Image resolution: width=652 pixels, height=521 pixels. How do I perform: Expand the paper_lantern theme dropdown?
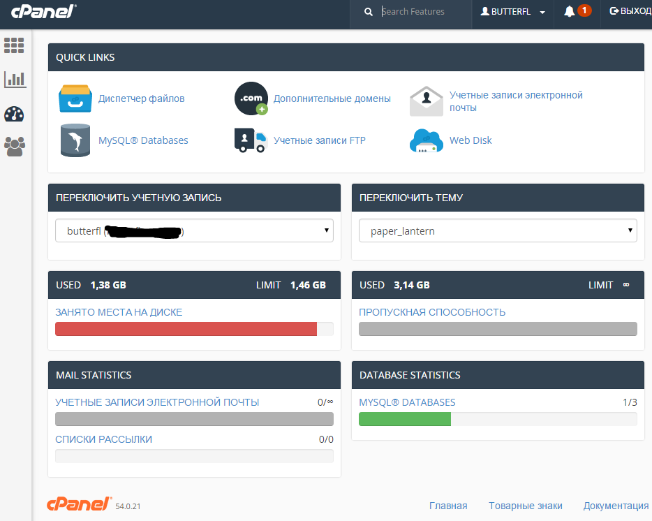pyautogui.click(x=497, y=230)
